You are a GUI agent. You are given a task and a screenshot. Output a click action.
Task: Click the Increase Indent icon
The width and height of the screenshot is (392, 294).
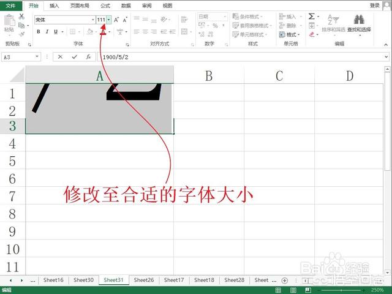[x=173, y=32]
